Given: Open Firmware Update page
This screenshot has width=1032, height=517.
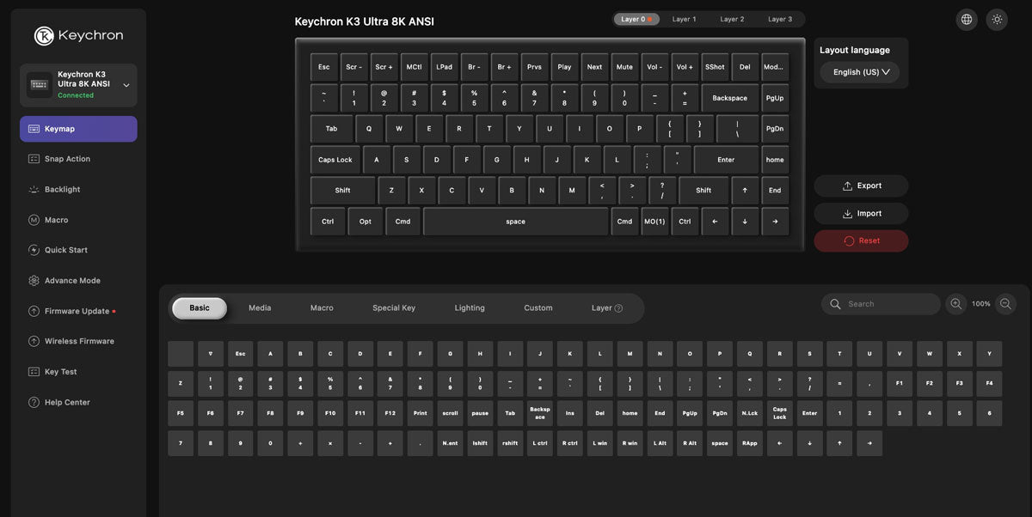Looking at the screenshot, I should click(78, 311).
